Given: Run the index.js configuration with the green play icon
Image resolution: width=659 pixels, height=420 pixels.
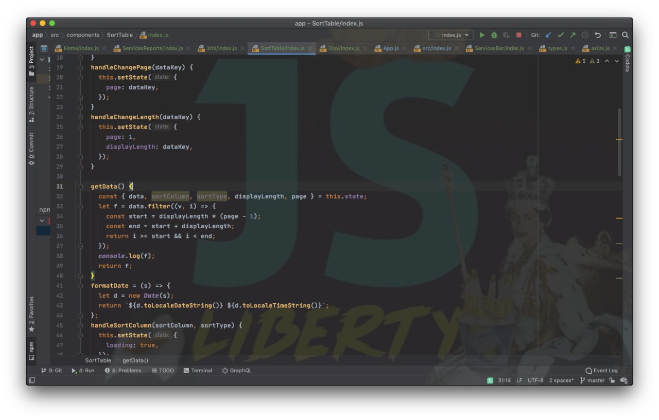Looking at the screenshot, I should [x=482, y=35].
